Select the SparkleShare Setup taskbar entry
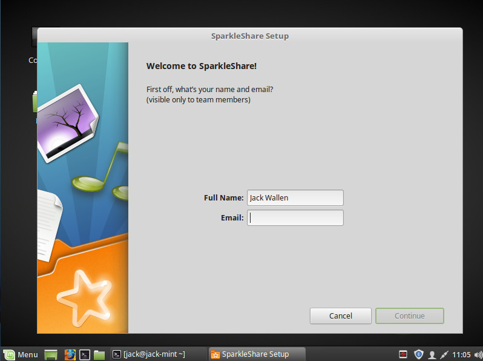The height and width of the screenshot is (361, 483). 255,354
